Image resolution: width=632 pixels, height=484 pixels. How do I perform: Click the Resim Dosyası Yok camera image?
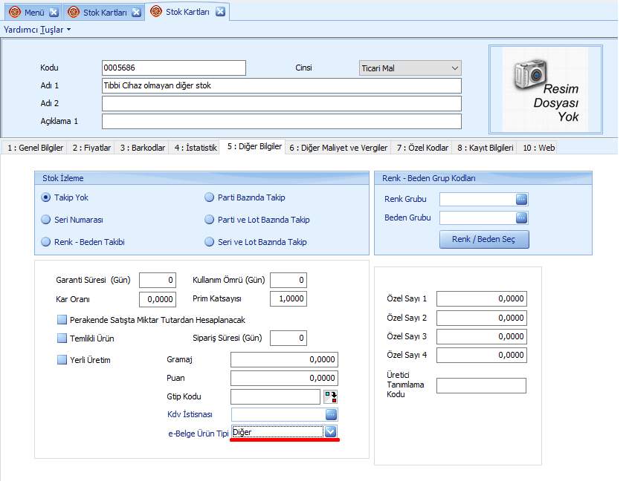click(x=545, y=89)
